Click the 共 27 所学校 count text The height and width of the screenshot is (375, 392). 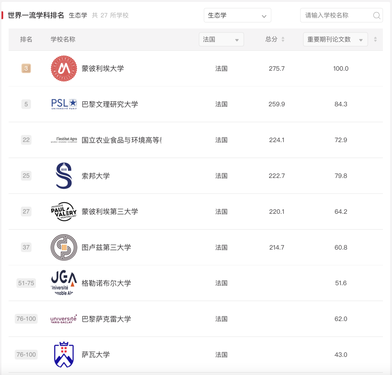pyautogui.click(x=110, y=15)
